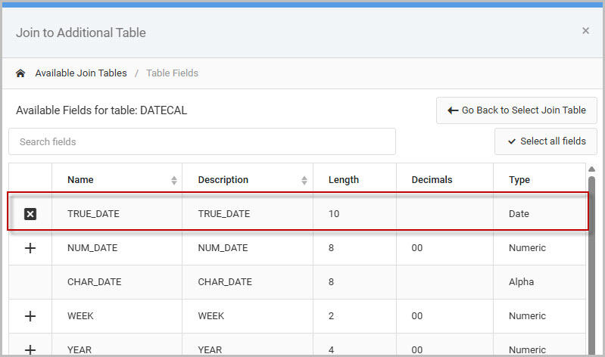Add the NUM_DATE field

point(30,248)
